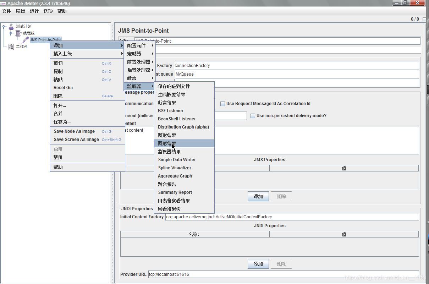Viewport: 429px width, 284px height.
Task: Click 删除 button under JMS Properties table
Action: (281, 196)
